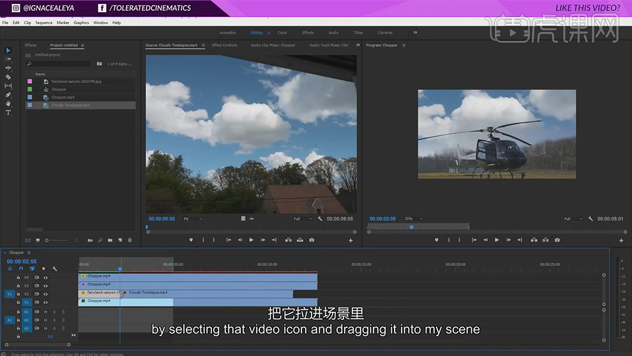This screenshot has width=632, height=356.
Task: Open Timeline display settings wrench
Action: click(55, 269)
